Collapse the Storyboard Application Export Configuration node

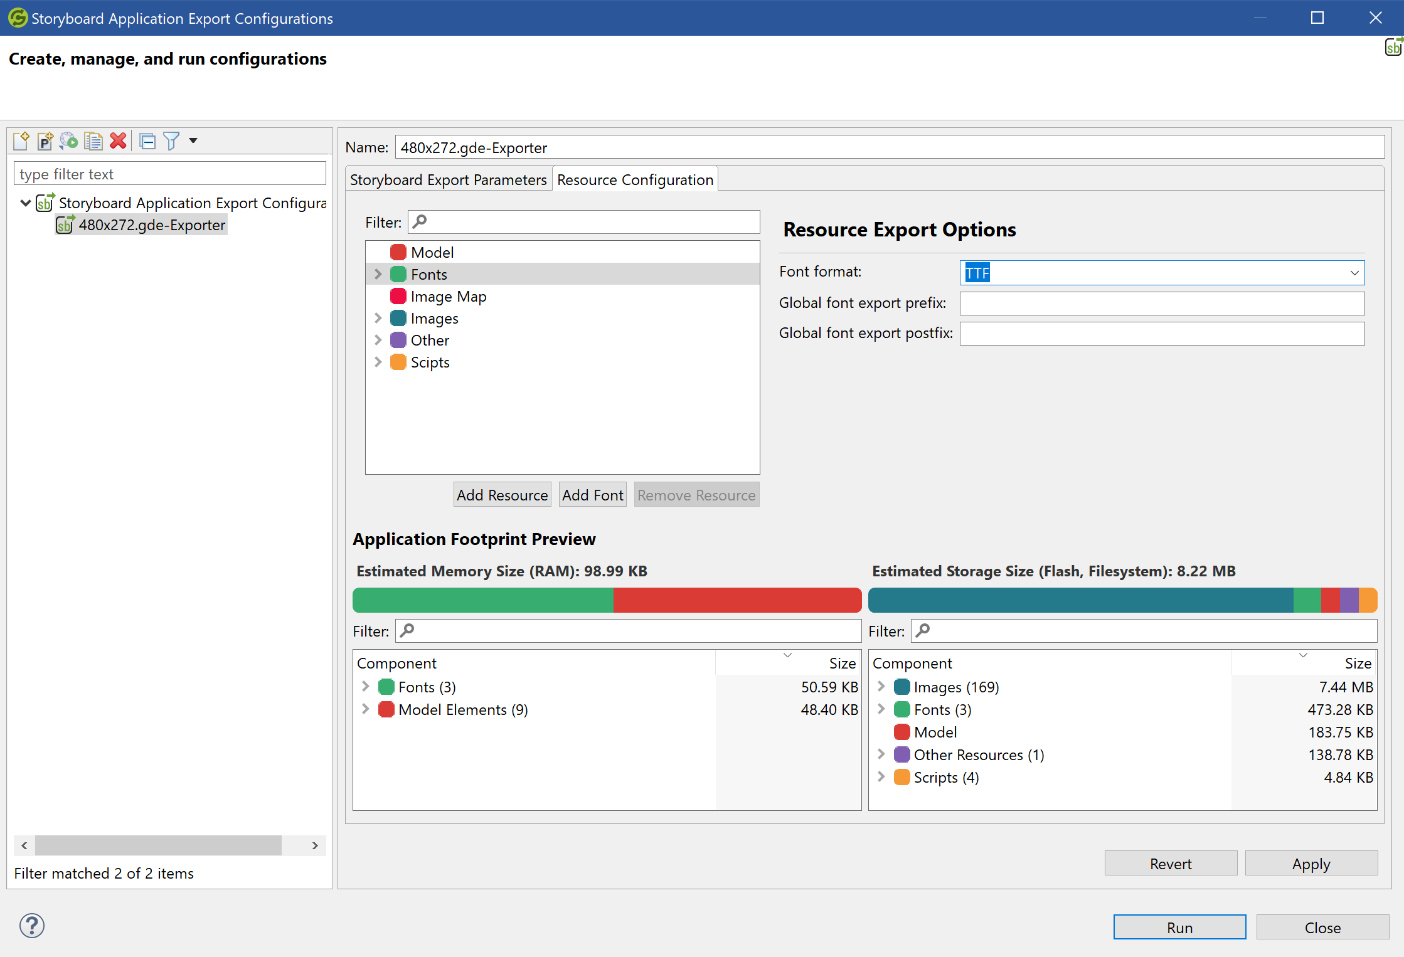click(26, 203)
